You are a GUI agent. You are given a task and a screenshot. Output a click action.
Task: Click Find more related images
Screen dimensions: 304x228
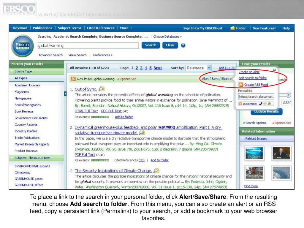(x=251, y=186)
